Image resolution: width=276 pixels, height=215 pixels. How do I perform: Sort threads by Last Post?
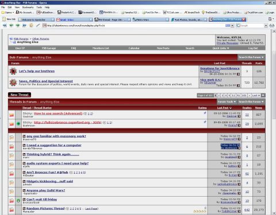point(223,108)
